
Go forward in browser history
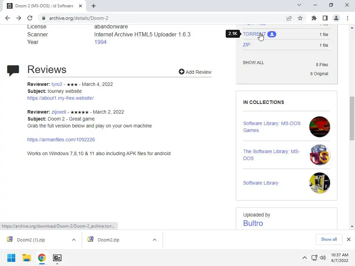point(19,18)
